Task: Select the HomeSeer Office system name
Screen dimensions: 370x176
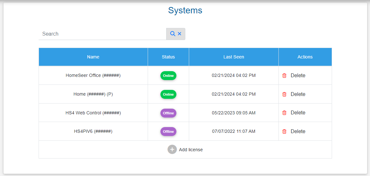Action: point(93,76)
